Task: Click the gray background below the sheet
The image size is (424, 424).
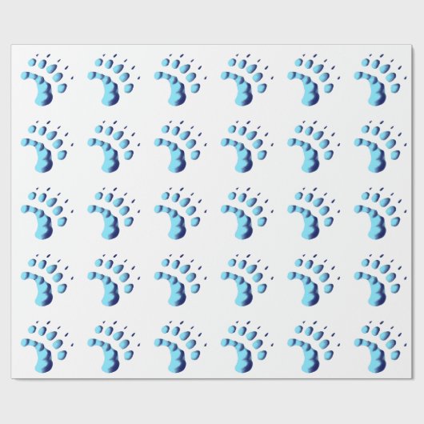Action: pyautogui.click(x=212, y=402)
